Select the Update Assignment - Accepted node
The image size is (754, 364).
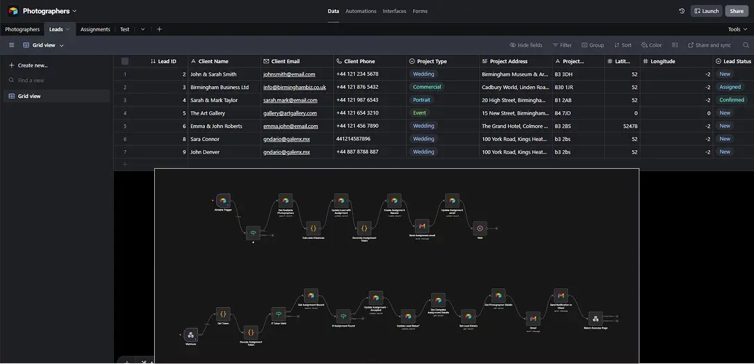point(376,297)
